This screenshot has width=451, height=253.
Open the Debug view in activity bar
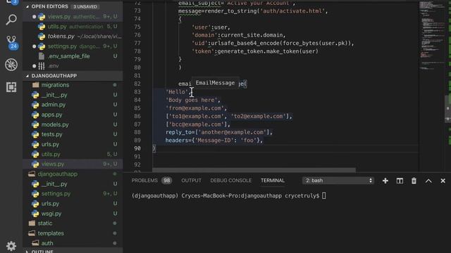point(11,65)
